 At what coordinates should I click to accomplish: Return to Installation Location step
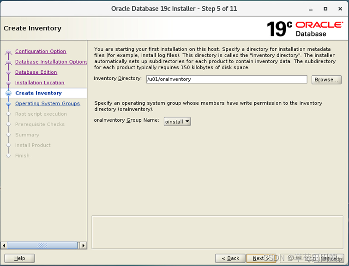click(40, 83)
